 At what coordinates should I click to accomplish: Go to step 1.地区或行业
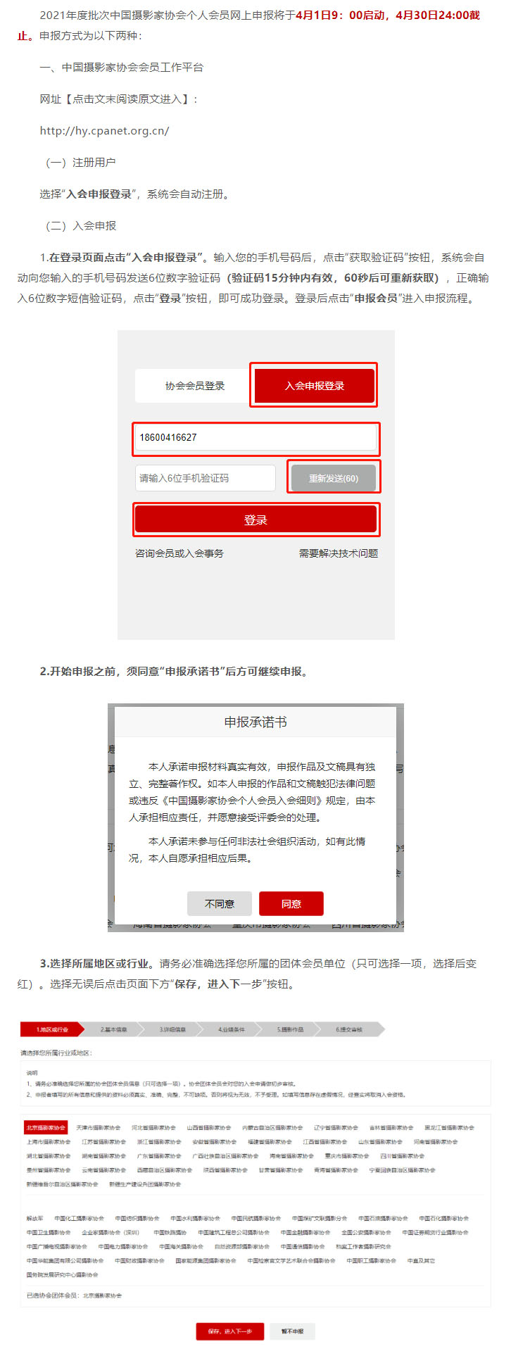pos(52,1029)
